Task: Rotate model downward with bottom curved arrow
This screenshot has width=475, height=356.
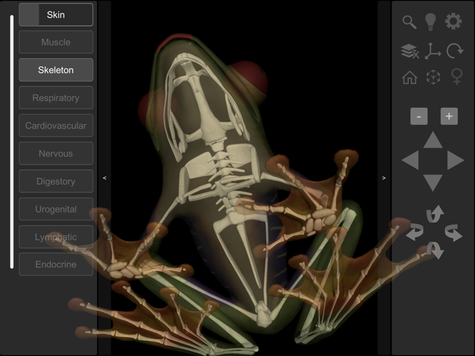Action: 436,250
